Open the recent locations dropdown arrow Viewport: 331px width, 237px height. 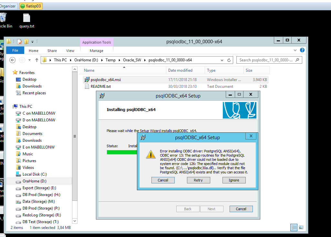(x=30, y=60)
